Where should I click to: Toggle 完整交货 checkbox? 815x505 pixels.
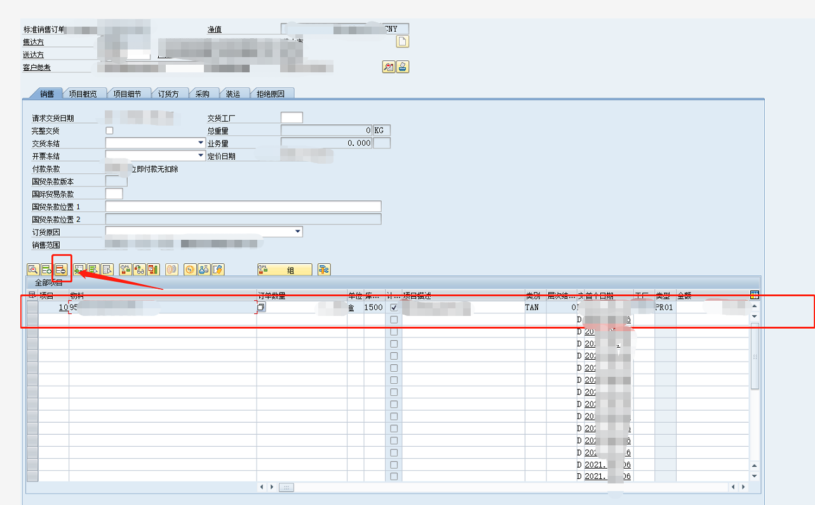tap(109, 131)
